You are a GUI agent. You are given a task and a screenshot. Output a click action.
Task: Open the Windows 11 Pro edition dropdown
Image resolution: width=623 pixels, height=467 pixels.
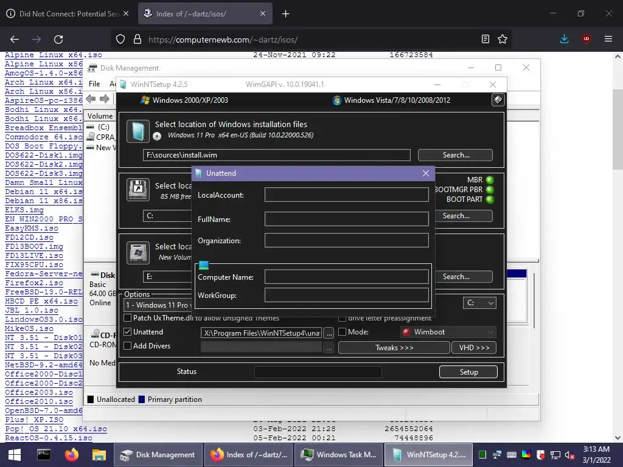point(158,305)
